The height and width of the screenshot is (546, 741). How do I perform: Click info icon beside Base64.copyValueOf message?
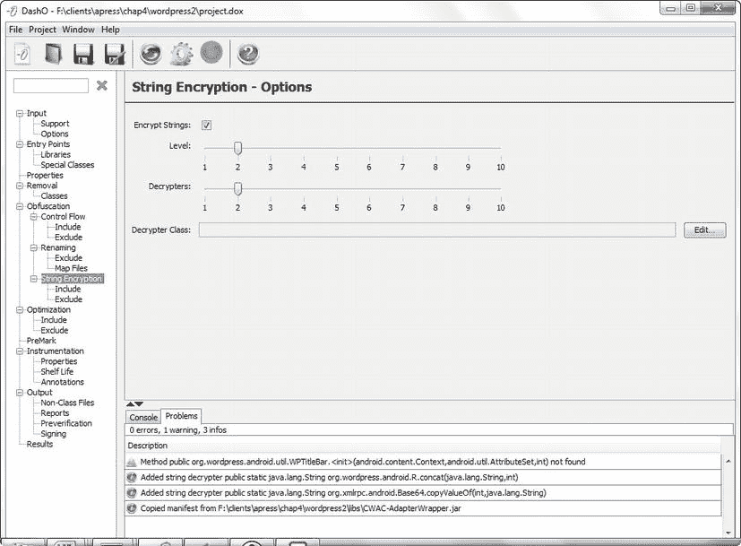(132, 493)
